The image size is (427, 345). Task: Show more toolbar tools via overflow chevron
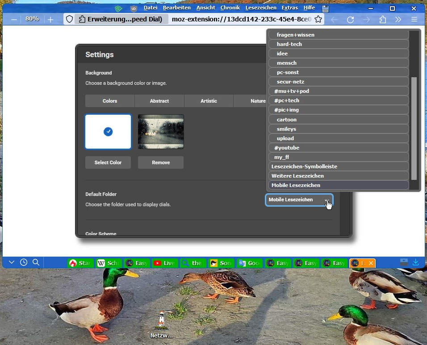398,20
